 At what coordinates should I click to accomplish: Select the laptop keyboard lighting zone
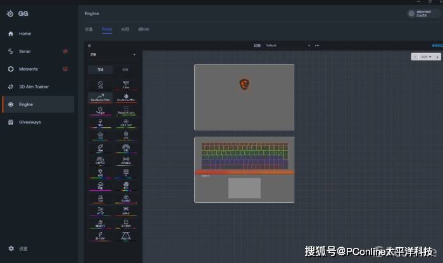pos(245,156)
